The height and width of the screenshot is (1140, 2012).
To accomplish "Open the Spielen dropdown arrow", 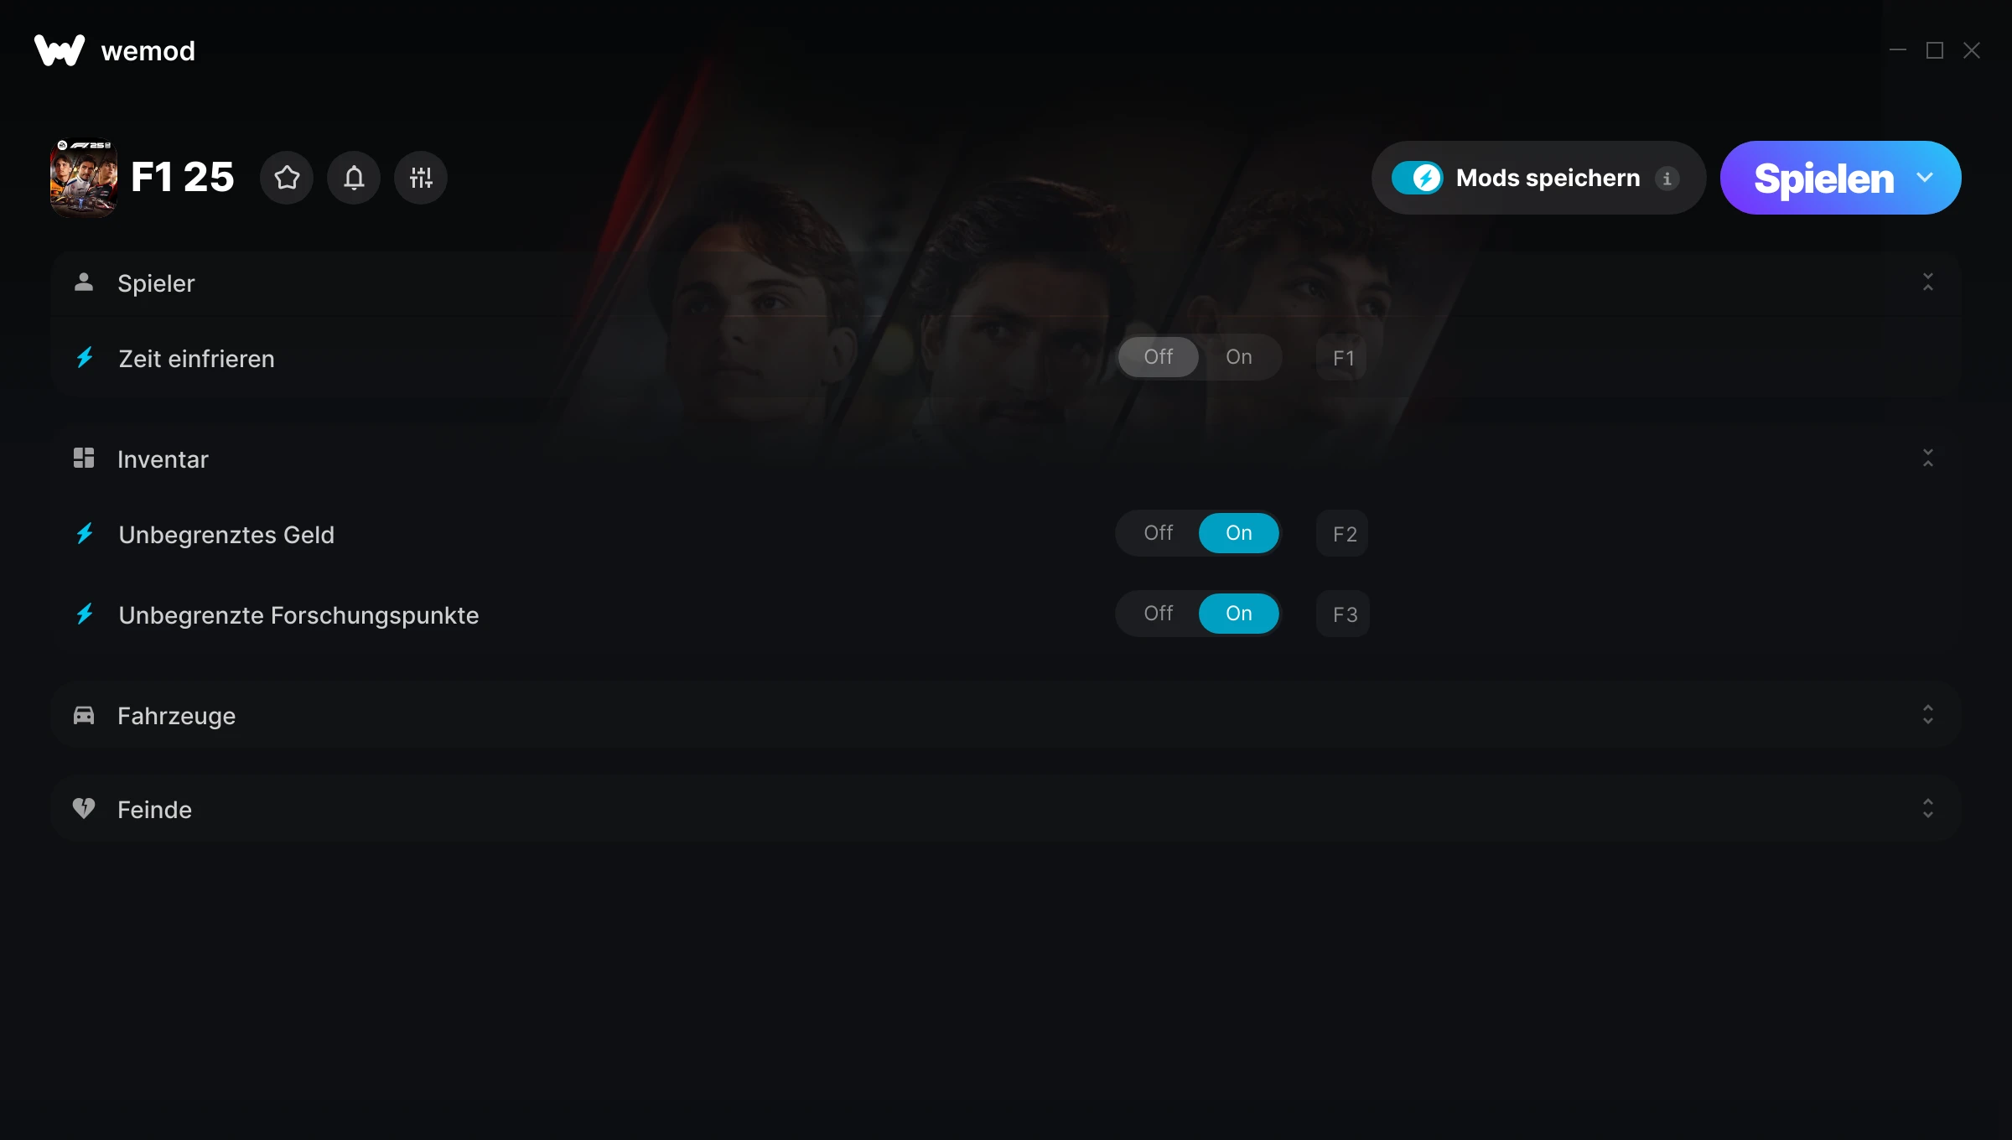I will pos(1925,178).
